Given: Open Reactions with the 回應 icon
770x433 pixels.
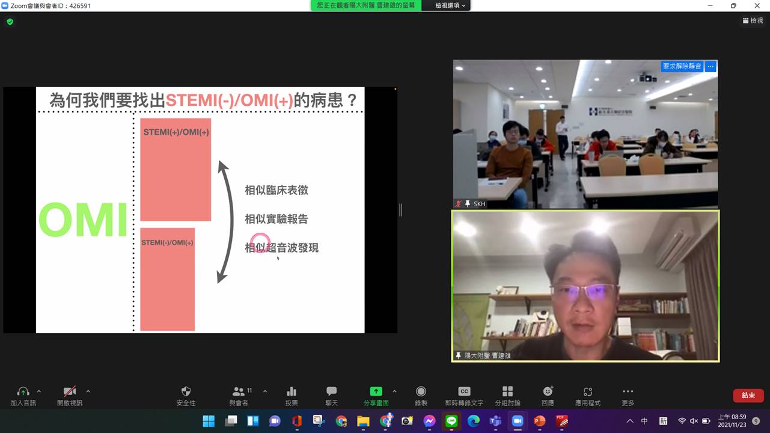Looking at the screenshot, I should [547, 390].
